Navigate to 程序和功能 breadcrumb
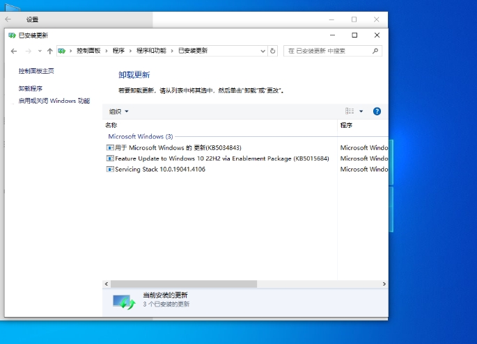Image resolution: width=477 pixels, height=344 pixels. 151,51
